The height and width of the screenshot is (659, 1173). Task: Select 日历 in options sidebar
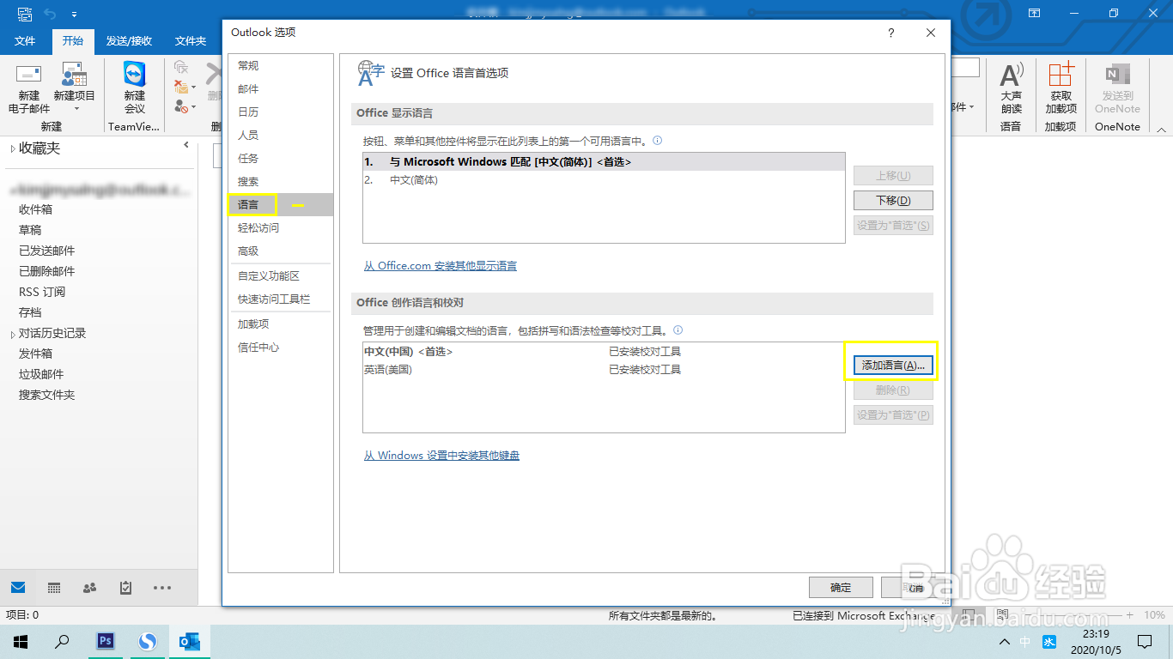pos(280,112)
